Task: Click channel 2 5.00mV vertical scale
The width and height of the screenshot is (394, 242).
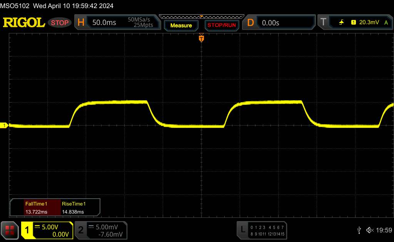Action: [107, 227]
